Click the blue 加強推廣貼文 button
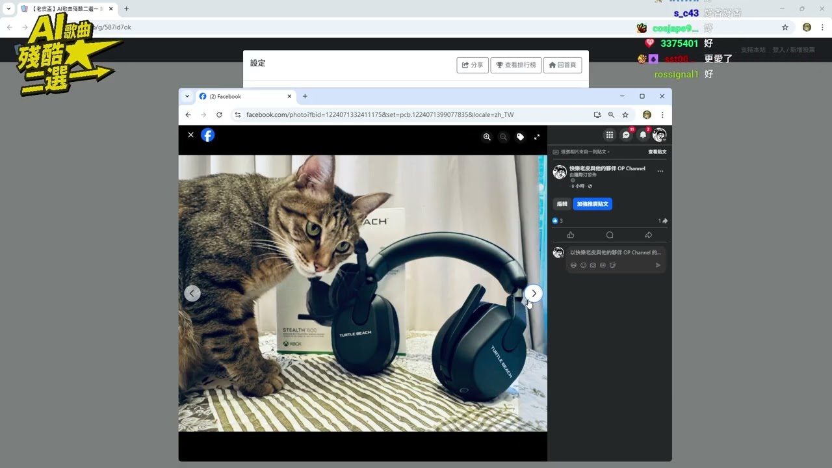 tap(593, 204)
